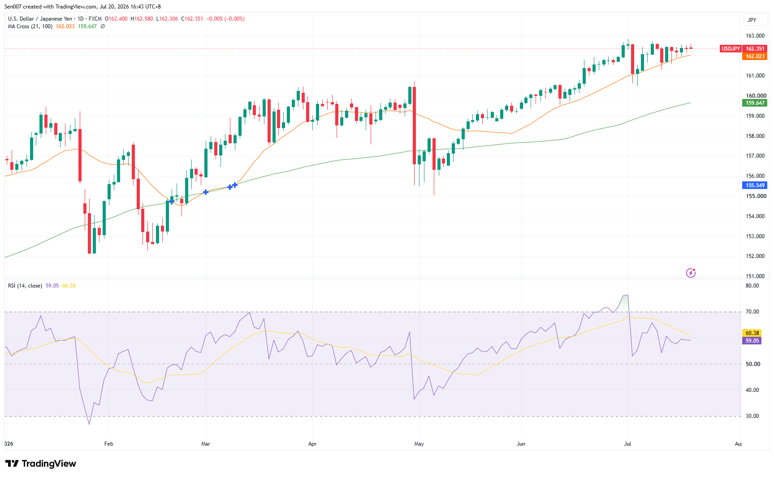Click the red 162.351 last price label
Image resolution: width=774 pixels, height=477 pixels.
tap(755, 49)
